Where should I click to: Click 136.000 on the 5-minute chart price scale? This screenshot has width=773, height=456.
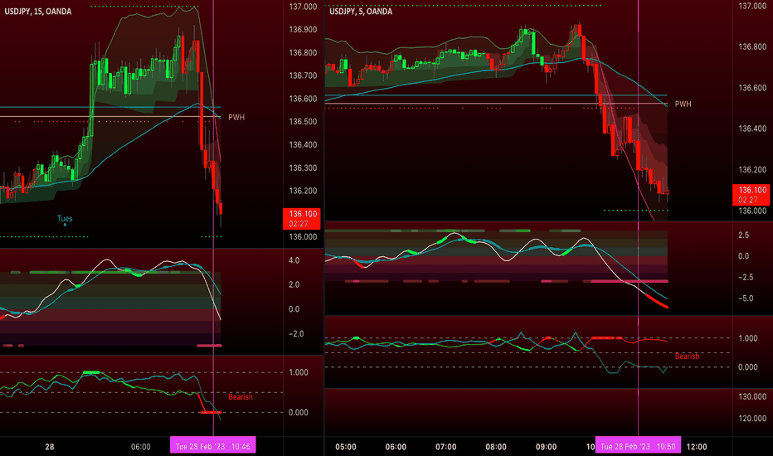click(x=752, y=211)
